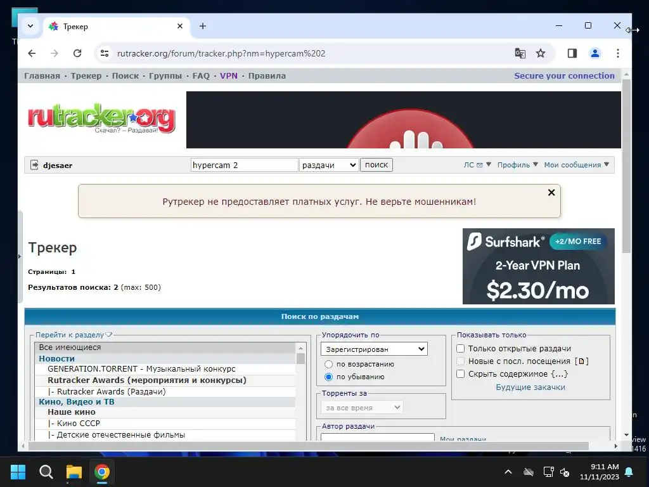Click the horizontal scrollbar at page bottom

point(309,446)
